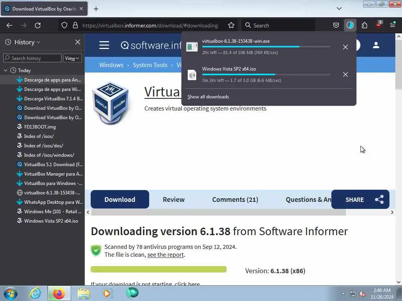Click the SHARE button

(360, 199)
